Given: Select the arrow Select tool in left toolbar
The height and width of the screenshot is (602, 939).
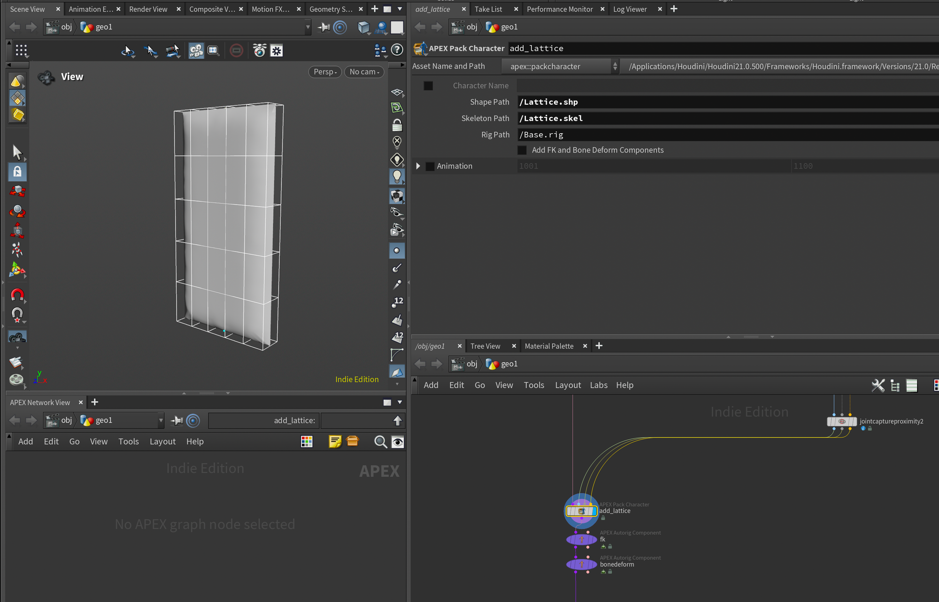Looking at the screenshot, I should (17, 152).
